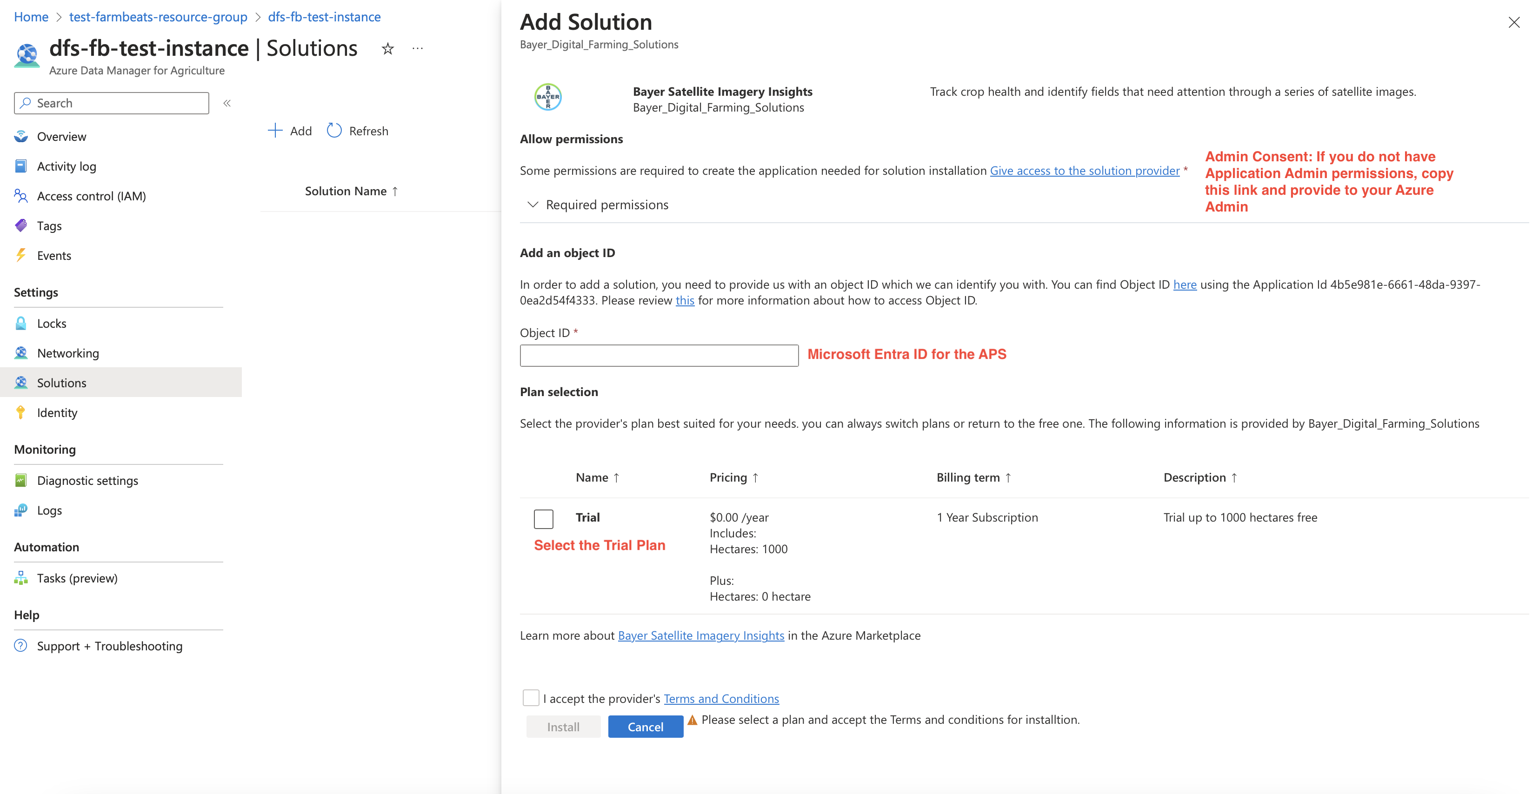
Task: Open Bayer Satellite Imagery Insights marketplace link
Action: click(x=700, y=636)
